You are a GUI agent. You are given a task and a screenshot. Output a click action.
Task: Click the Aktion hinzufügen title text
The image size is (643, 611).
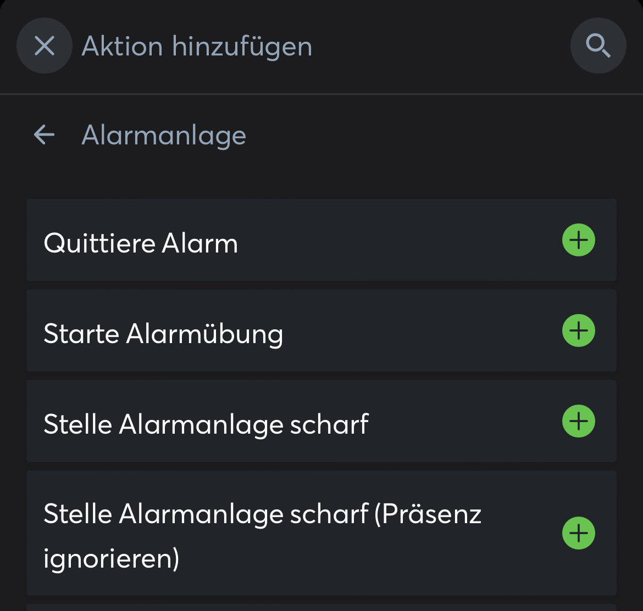[x=197, y=46]
